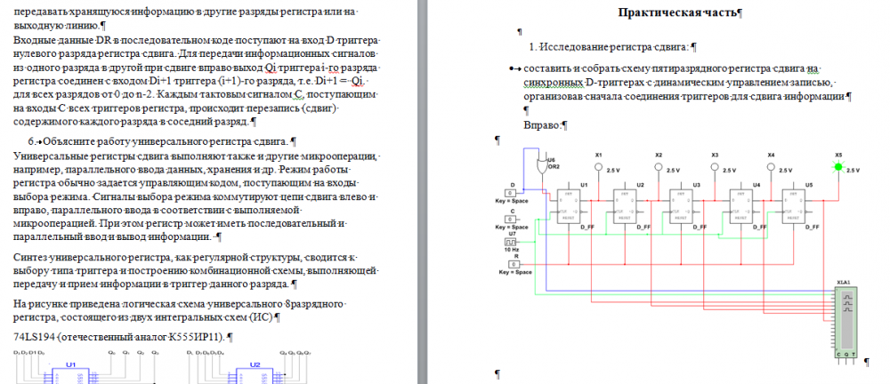Click the lit green X5 probe lamp
890x384 pixels.
pyautogui.click(x=838, y=167)
